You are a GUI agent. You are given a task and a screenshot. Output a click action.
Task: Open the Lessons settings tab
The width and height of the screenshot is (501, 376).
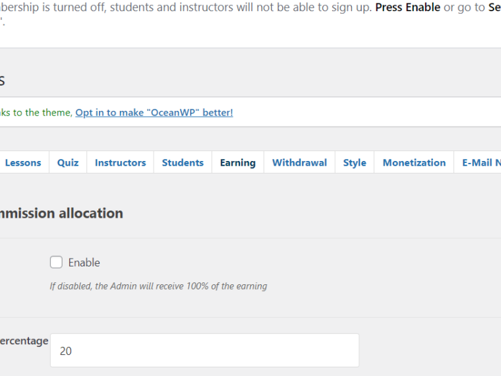pos(23,162)
